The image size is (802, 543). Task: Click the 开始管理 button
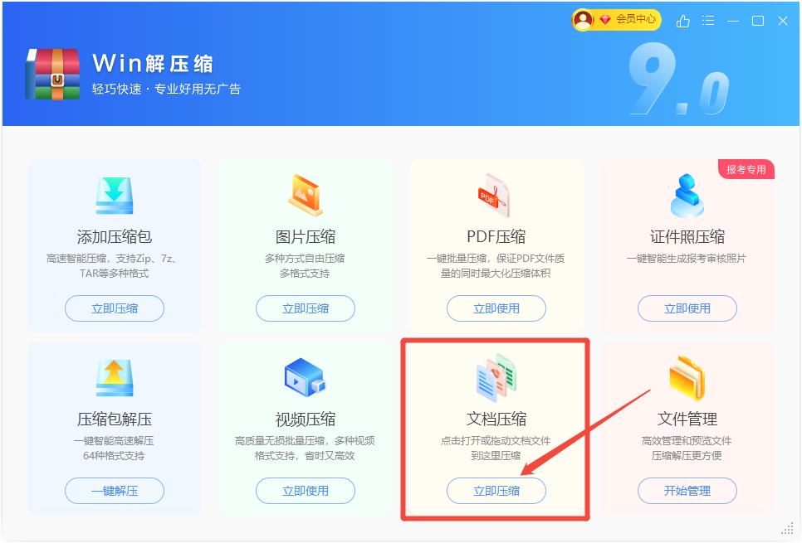click(x=687, y=491)
